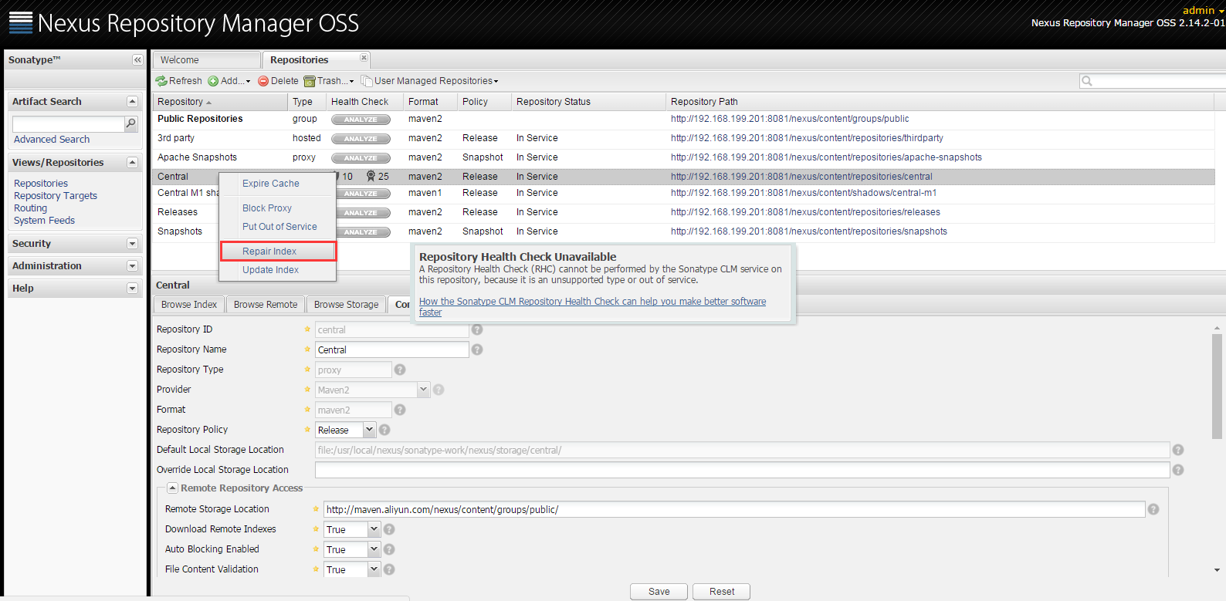Open the Browse Index tab

189,305
